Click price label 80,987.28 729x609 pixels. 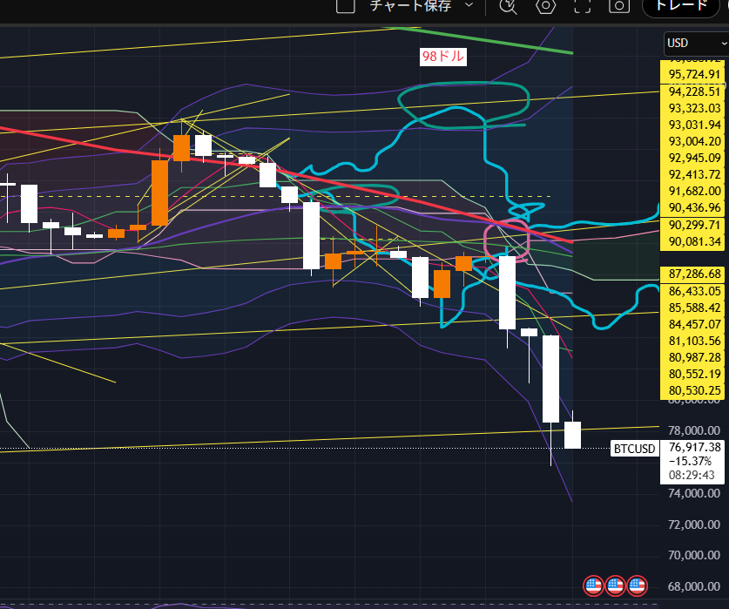tap(693, 357)
